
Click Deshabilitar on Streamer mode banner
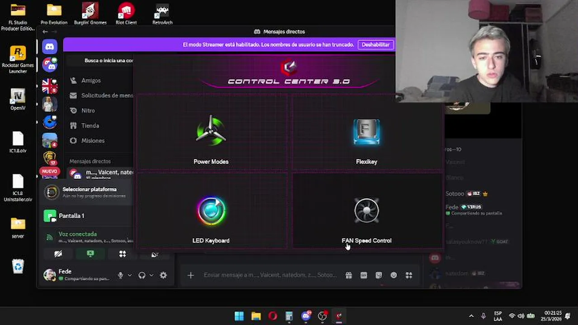375,45
